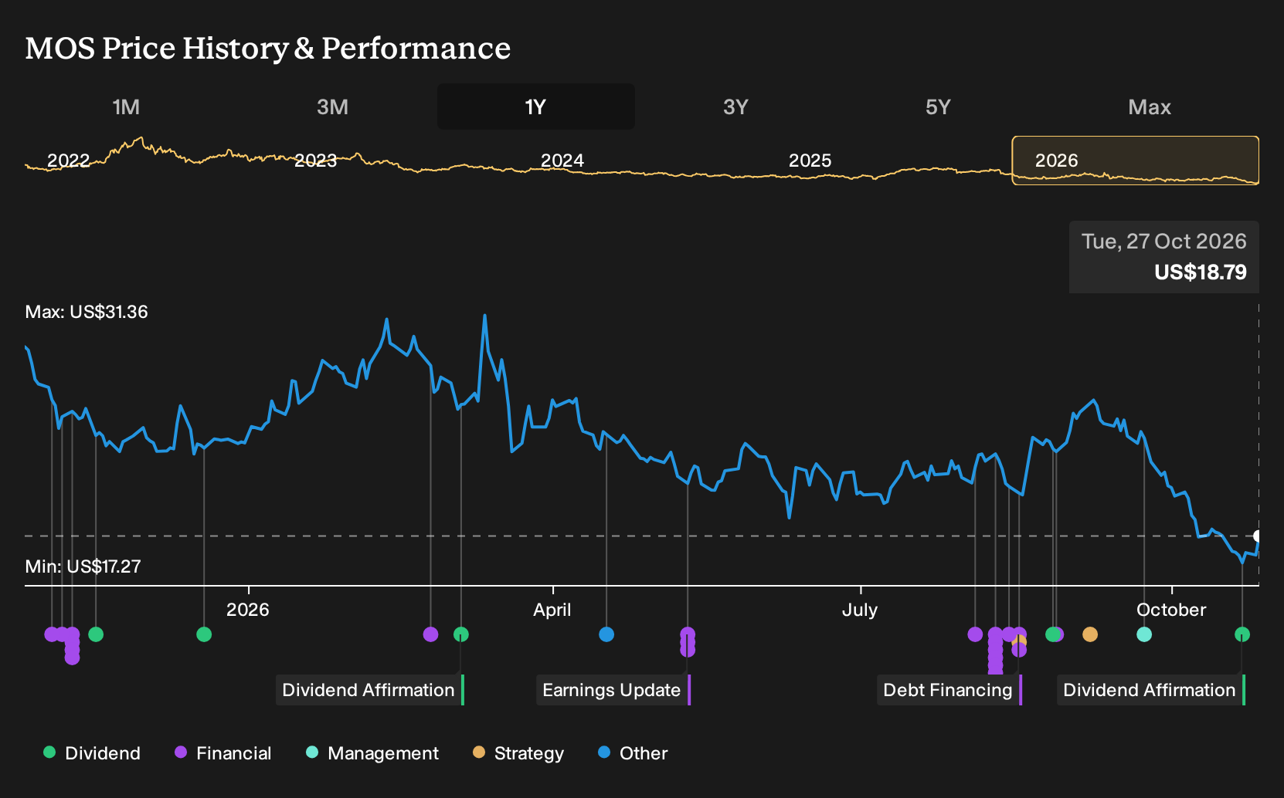Open the Dividend Affirmation label near October
The height and width of the screenshot is (798, 1284).
[1151, 690]
